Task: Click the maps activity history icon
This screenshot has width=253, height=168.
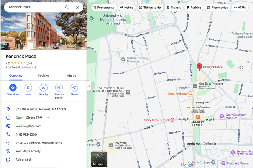Action: coord(8,151)
